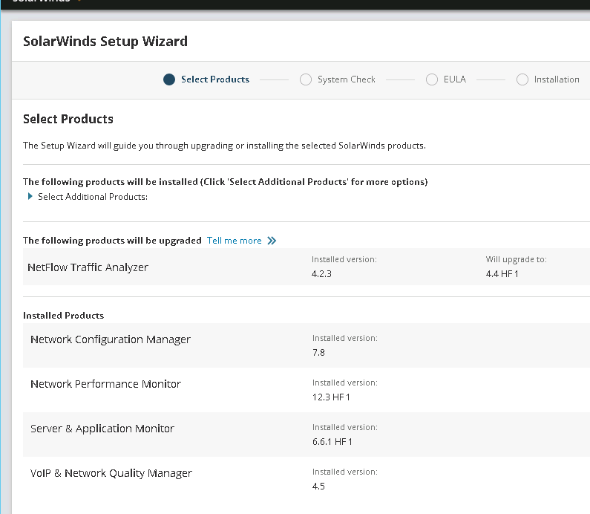This screenshot has height=514, width=590.
Task: Select the Installation step label
Action: tap(557, 79)
